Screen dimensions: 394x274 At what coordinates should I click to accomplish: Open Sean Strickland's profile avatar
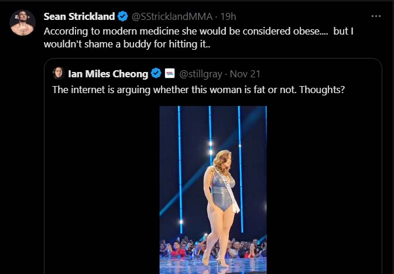[22, 23]
